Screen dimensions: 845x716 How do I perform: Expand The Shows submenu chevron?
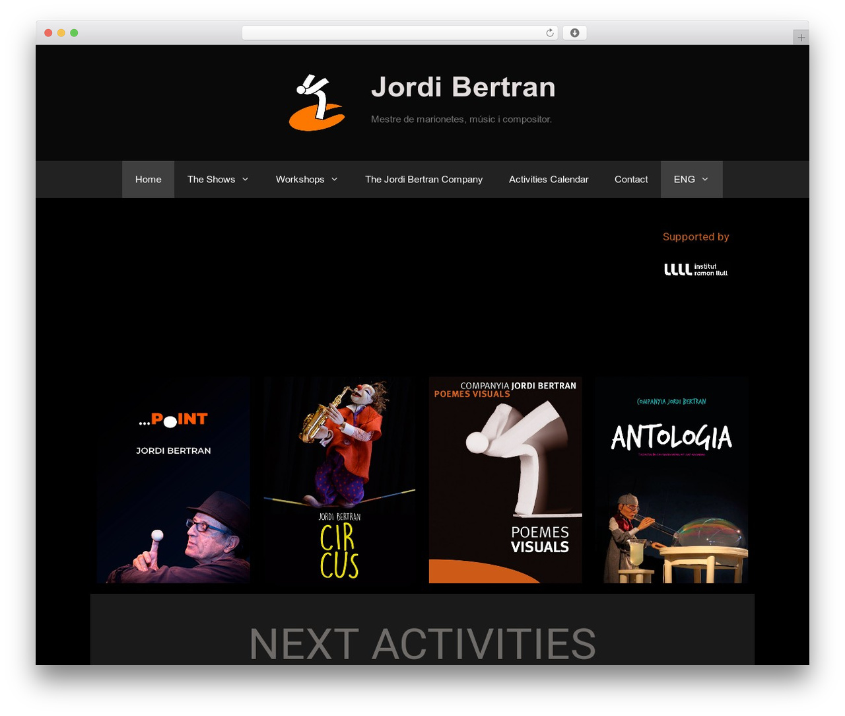point(246,180)
